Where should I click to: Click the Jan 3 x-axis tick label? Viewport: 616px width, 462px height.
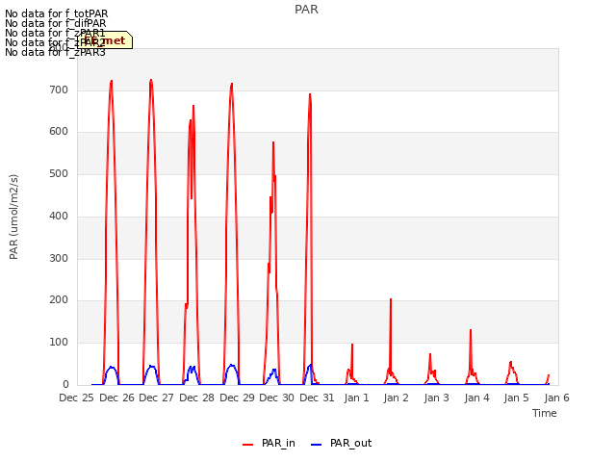436,398
